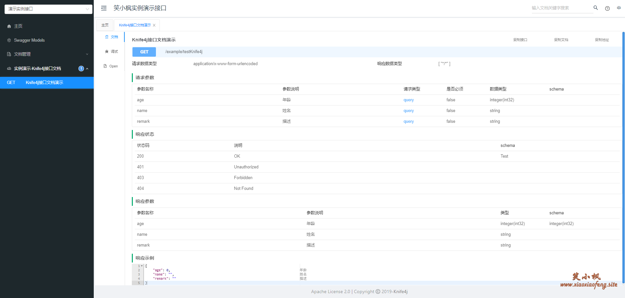
Task: Click the 响应示例 section heading
Action: (x=145, y=258)
